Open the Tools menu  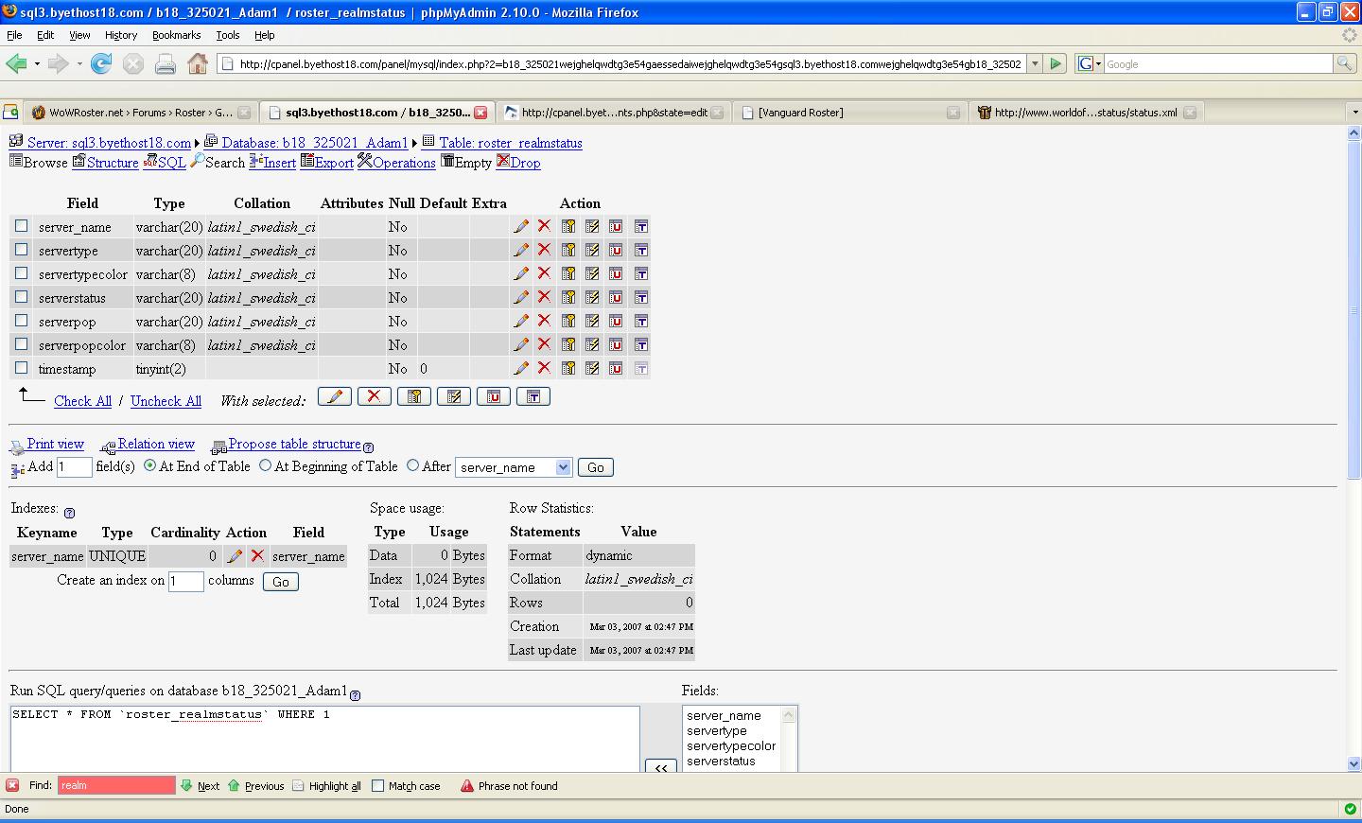tap(228, 35)
